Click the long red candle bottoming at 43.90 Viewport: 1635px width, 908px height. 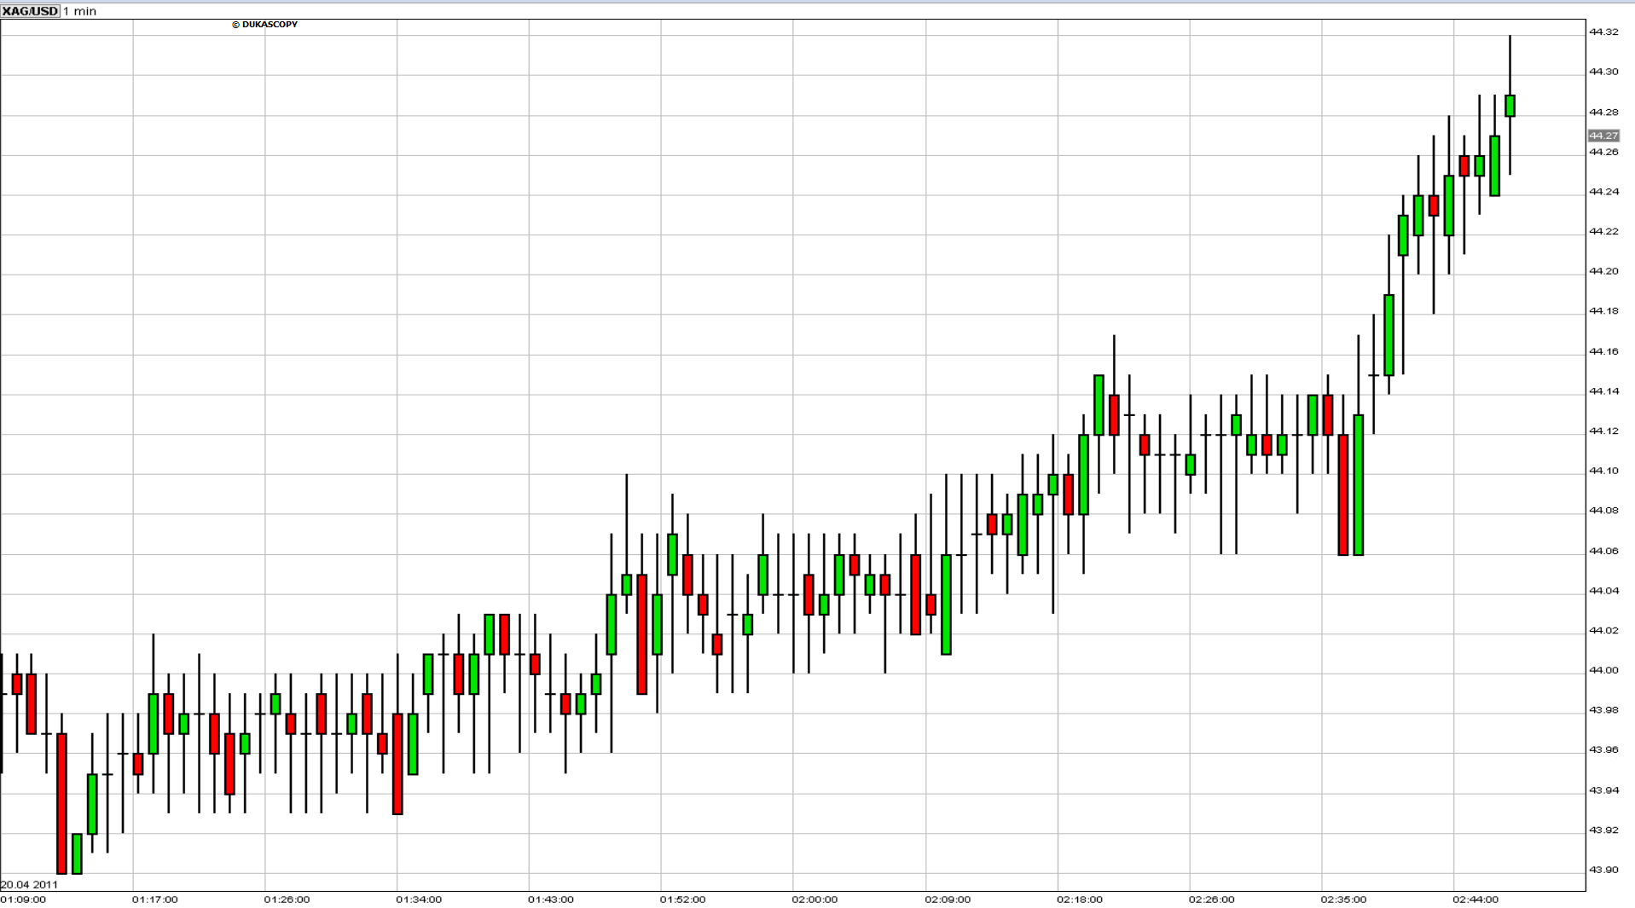pyautogui.click(x=61, y=803)
